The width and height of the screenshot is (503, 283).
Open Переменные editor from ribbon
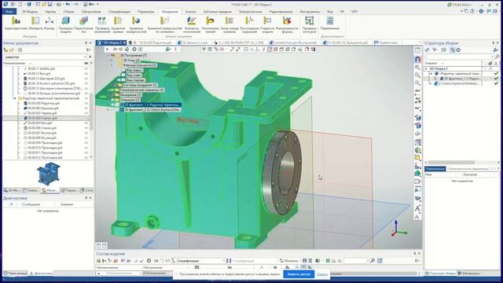coord(330,24)
